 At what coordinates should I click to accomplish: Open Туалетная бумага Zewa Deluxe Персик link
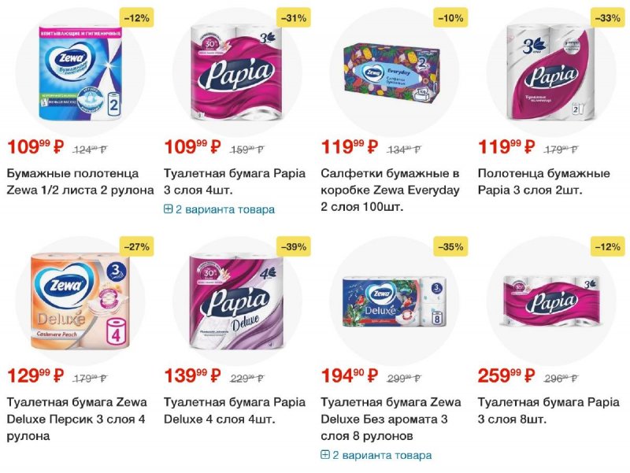(76, 419)
